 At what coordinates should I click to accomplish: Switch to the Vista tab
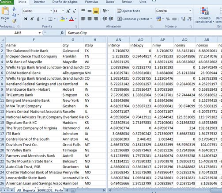(143, 2)
